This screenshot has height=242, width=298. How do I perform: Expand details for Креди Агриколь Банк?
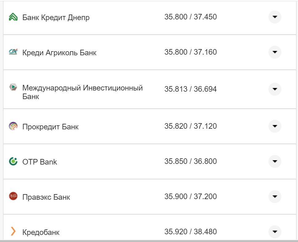click(x=275, y=52)
